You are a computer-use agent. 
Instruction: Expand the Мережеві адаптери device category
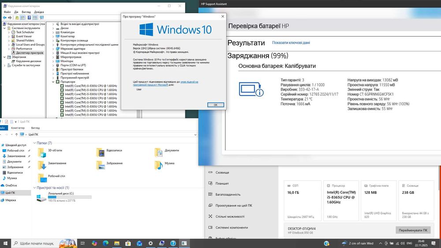tap(53, 48)
